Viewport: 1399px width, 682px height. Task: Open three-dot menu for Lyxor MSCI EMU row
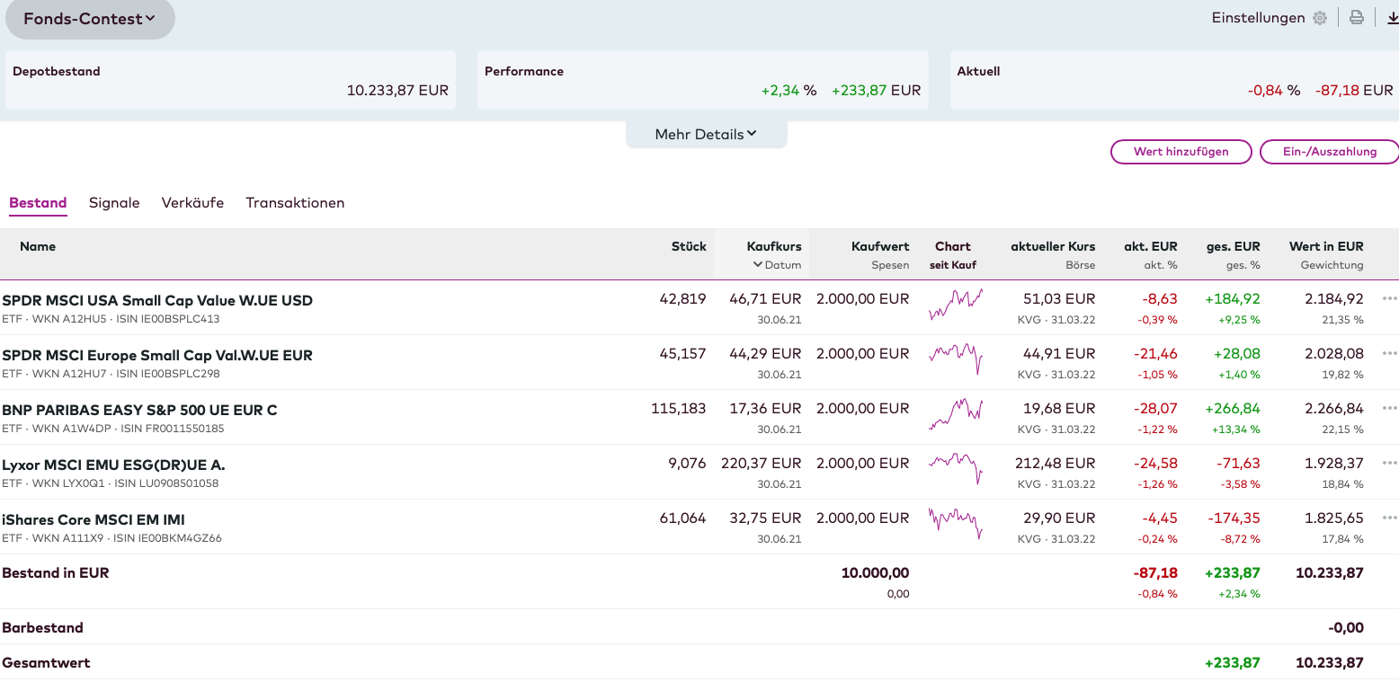click(x=1389, y=464)
